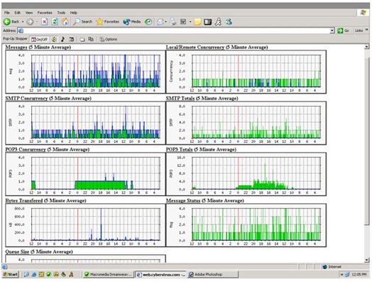Click the vertical scrollbar thumb

point(367,141)
